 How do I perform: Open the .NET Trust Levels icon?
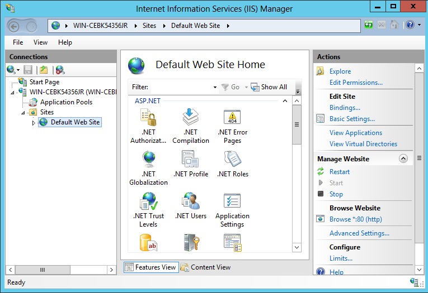coord(148,201)
